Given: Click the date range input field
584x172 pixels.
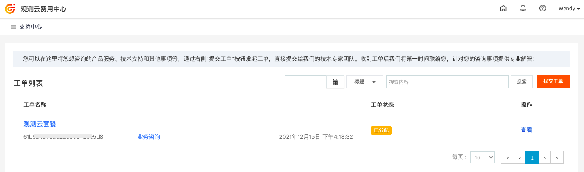Looking at the screenshot, I should (x=306, y=82).
